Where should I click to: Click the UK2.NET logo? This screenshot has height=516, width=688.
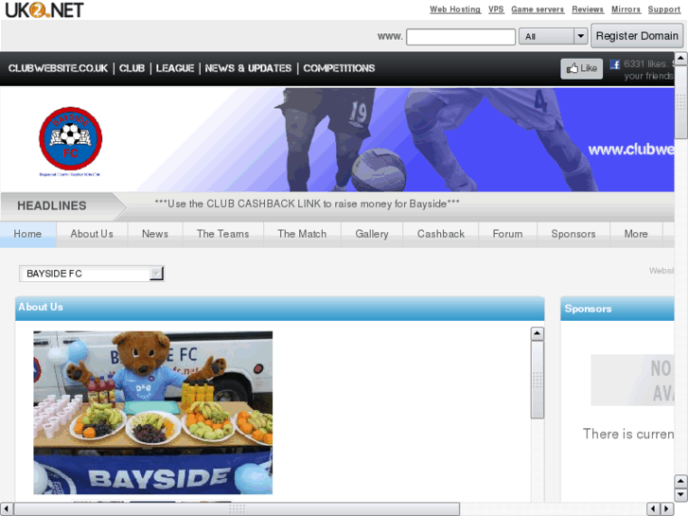pos(44,9)
